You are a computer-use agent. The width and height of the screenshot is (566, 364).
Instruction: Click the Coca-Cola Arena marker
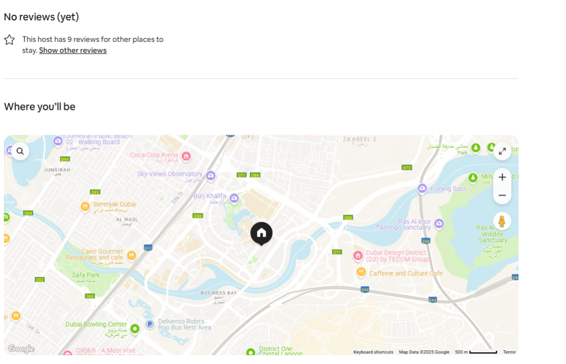(186, 156)
